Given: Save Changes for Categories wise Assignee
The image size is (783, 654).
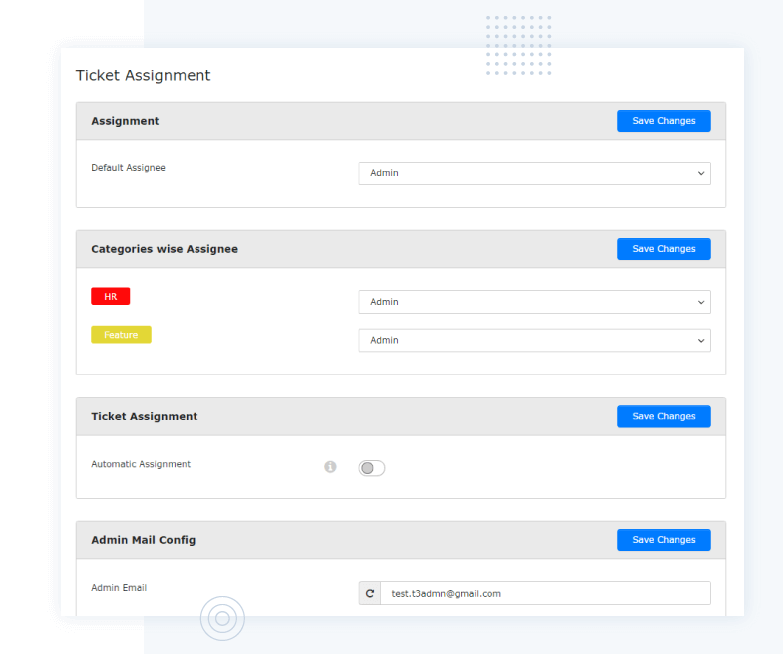Looking at the screenshot, I should click(x=663, y=249).
